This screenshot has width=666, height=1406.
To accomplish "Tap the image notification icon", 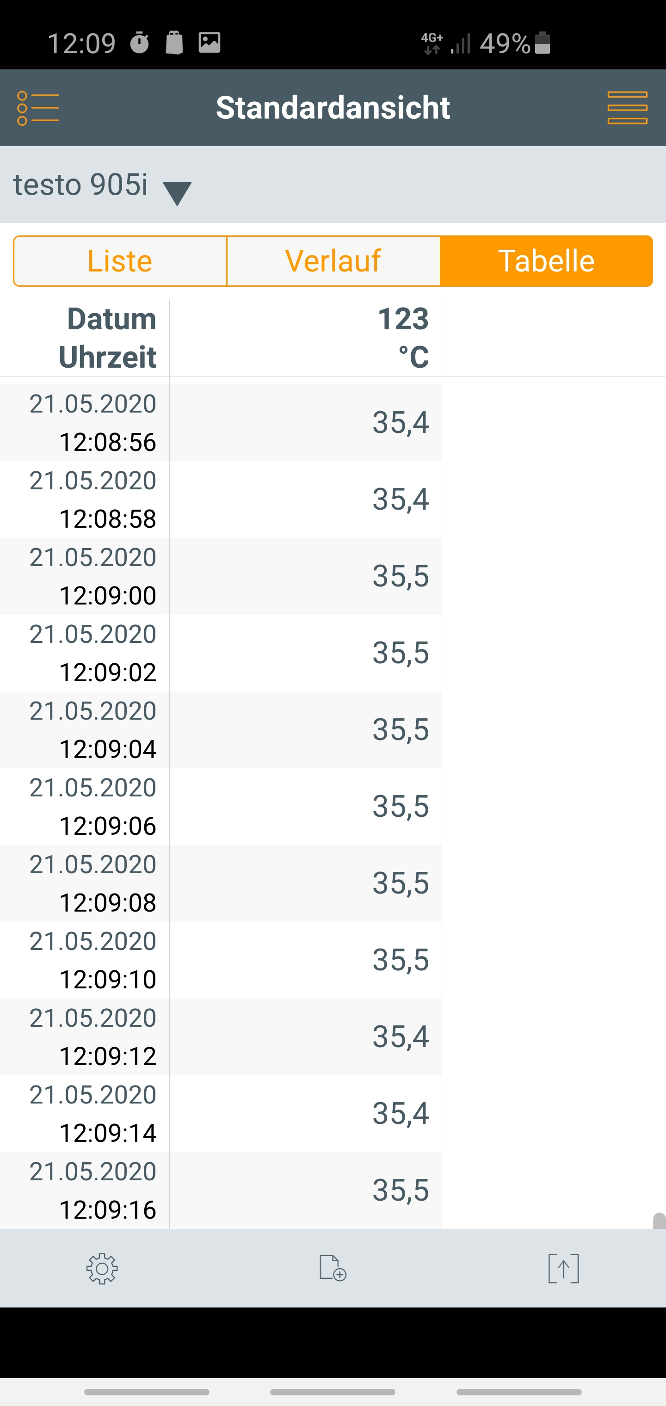I will point(209,43).
